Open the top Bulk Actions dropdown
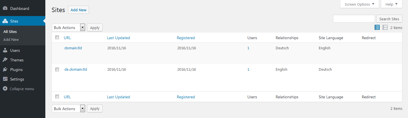 tap(69, 28)
